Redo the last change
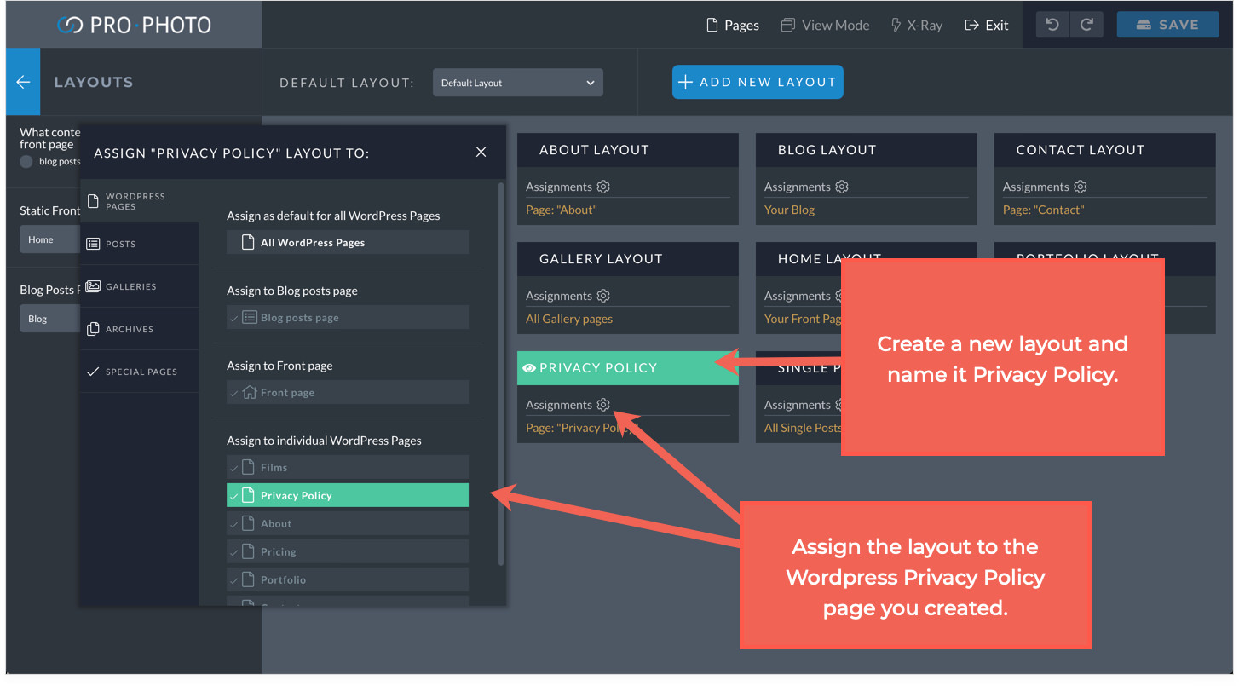This screenshot has width=1239, height=686. 1086,25
